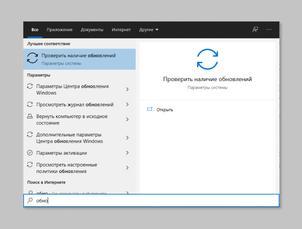The width and height of the screenshot is (302, 229).
Task: Switch to the Все tab
Action: (x=35, y=30)
